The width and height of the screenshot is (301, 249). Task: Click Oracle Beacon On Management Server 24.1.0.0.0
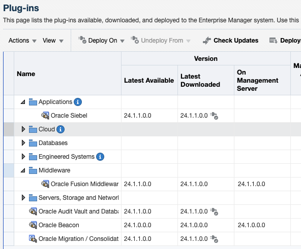pyautogui.click(x=252, y=225)
